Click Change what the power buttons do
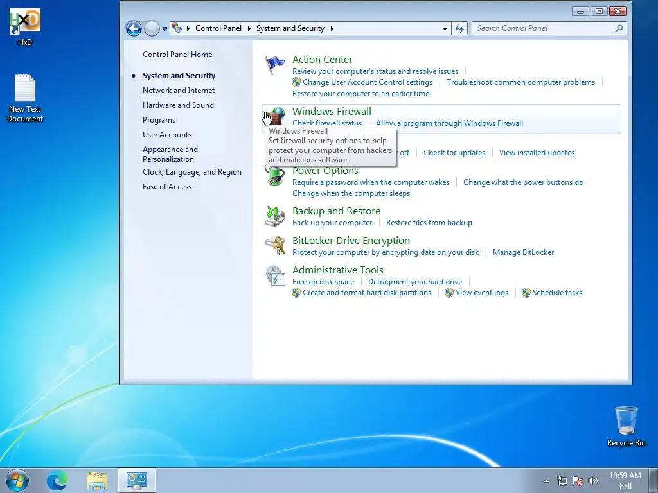The width and height of the screenshot is (658, 493). tap(523, 182)
